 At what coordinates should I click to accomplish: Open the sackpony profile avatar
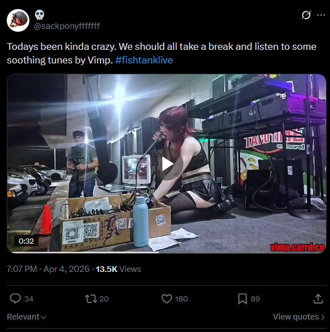click(x=18, y=20)
